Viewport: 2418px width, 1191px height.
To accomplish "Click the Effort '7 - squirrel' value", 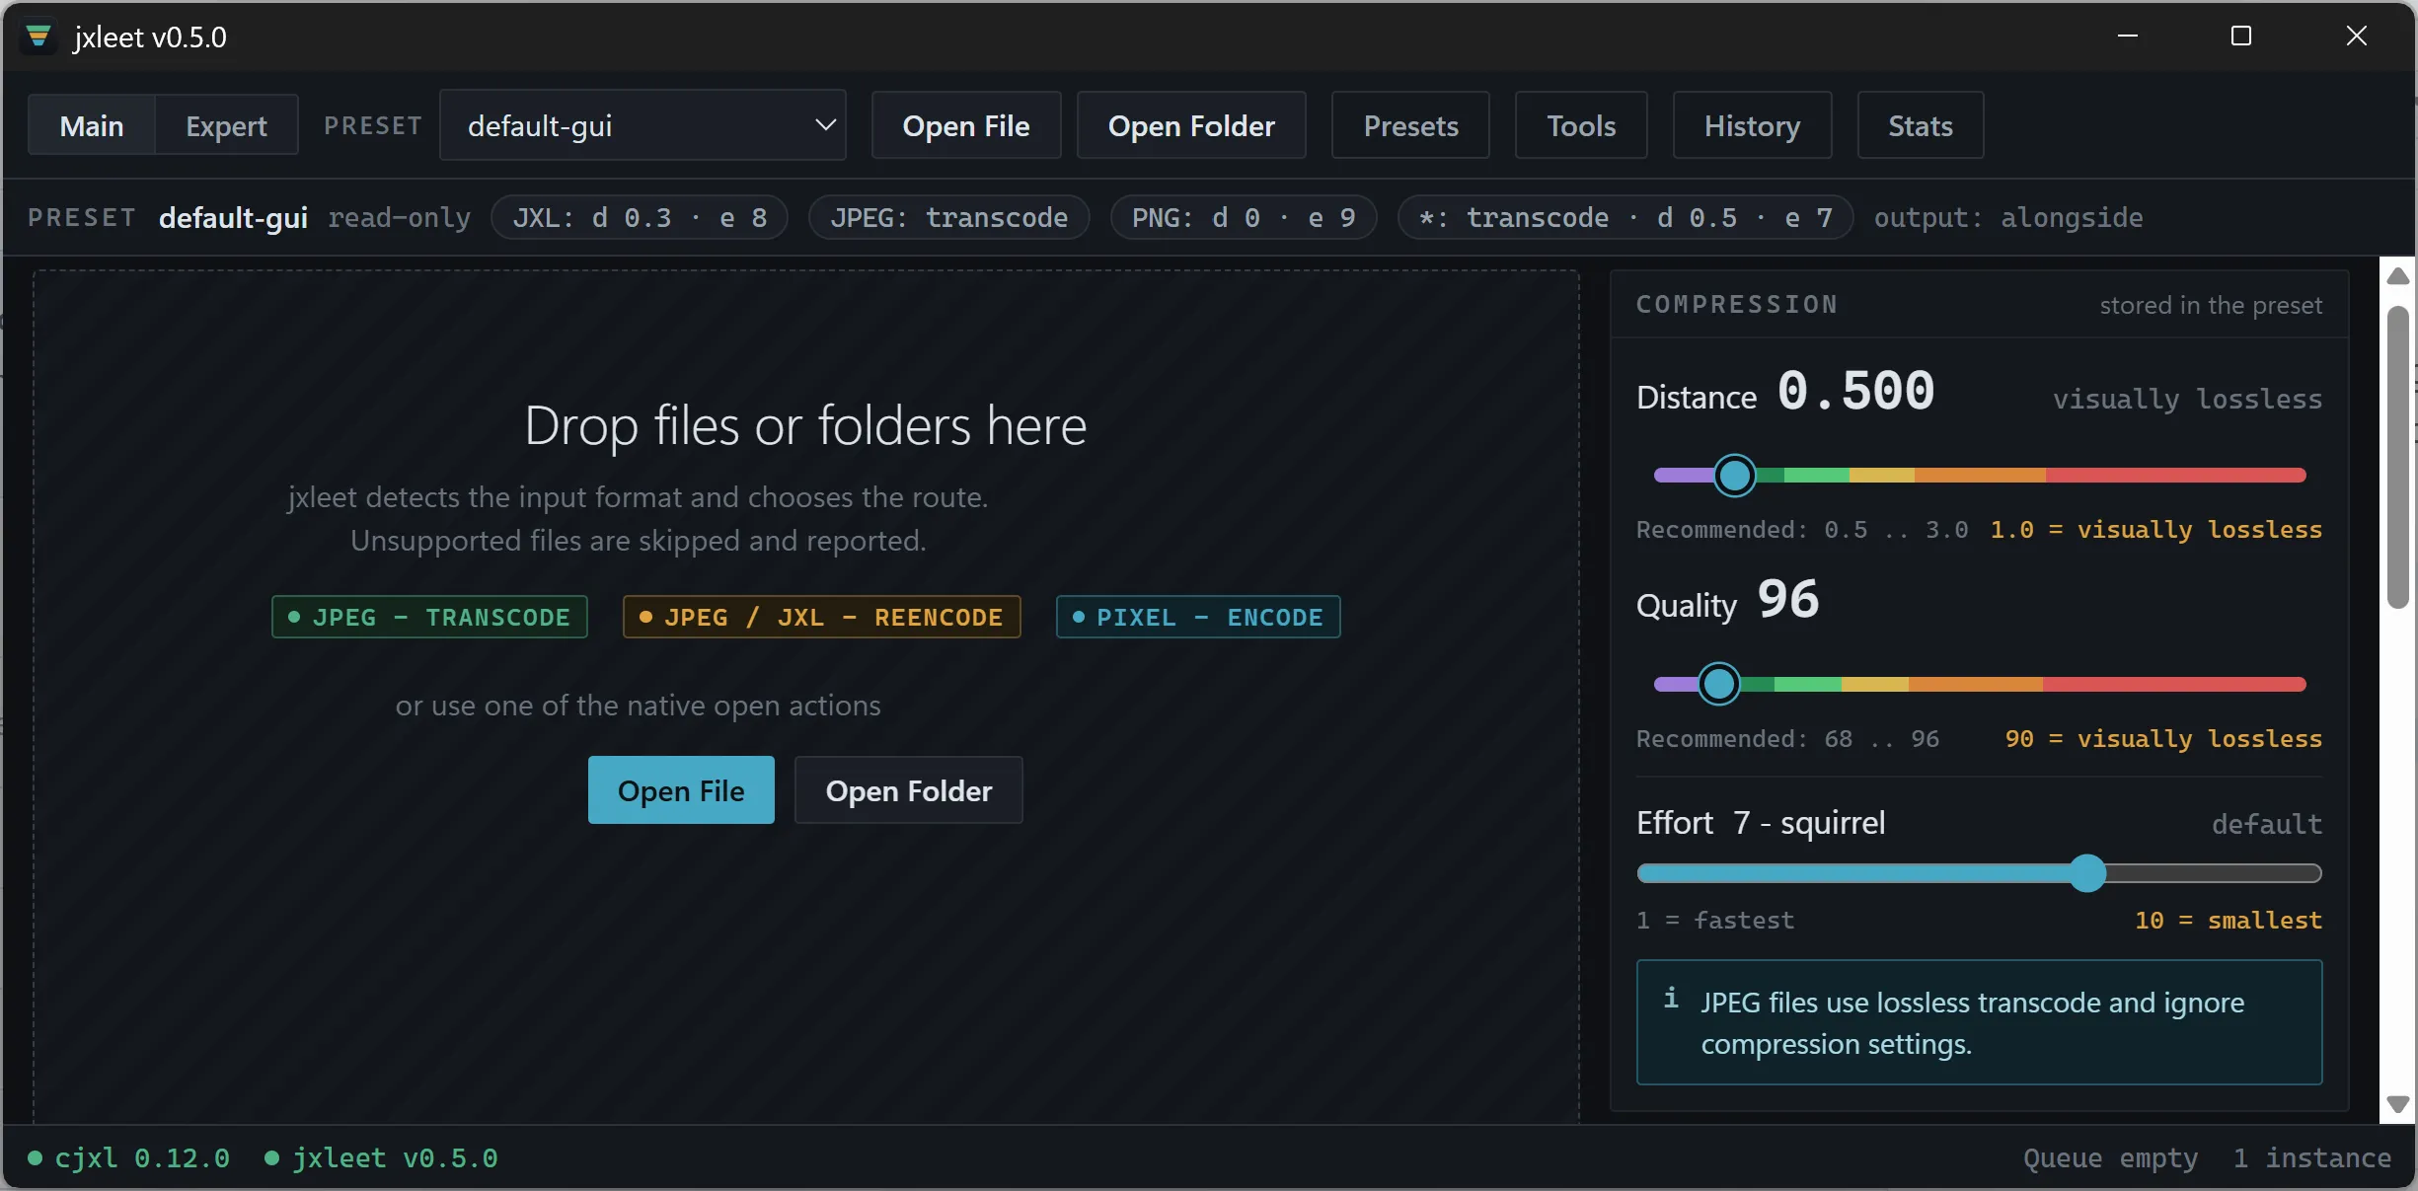I will [x=1809, y=822].
